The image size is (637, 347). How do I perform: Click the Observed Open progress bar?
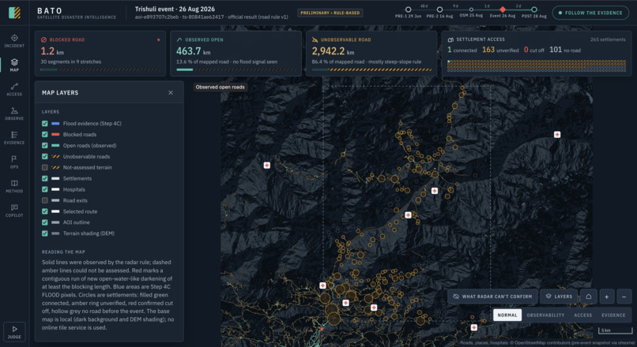pyautogui.click(x=236, y=69)
